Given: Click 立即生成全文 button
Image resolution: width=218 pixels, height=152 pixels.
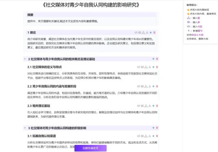Looking at the screenshot, I should pyautogui.click(x=91, y=148).
